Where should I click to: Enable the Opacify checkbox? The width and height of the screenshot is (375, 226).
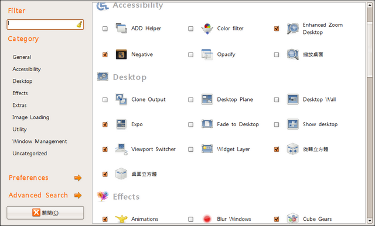click(190, 54)
